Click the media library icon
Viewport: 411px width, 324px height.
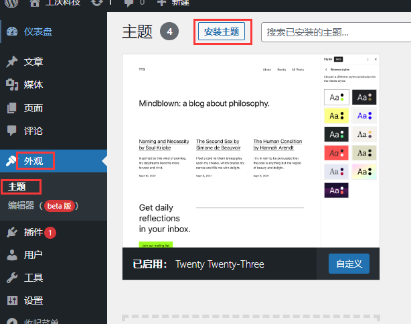[x=12, y=85]
